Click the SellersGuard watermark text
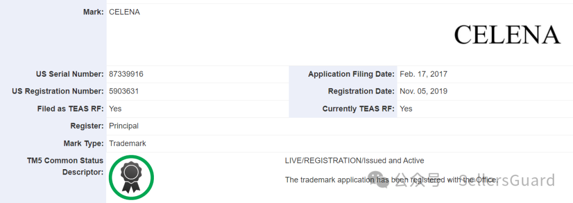 point(507,180)
